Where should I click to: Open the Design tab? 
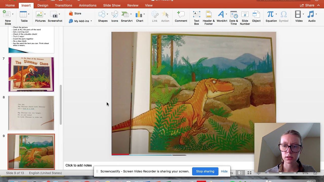(x=43, y=5)
